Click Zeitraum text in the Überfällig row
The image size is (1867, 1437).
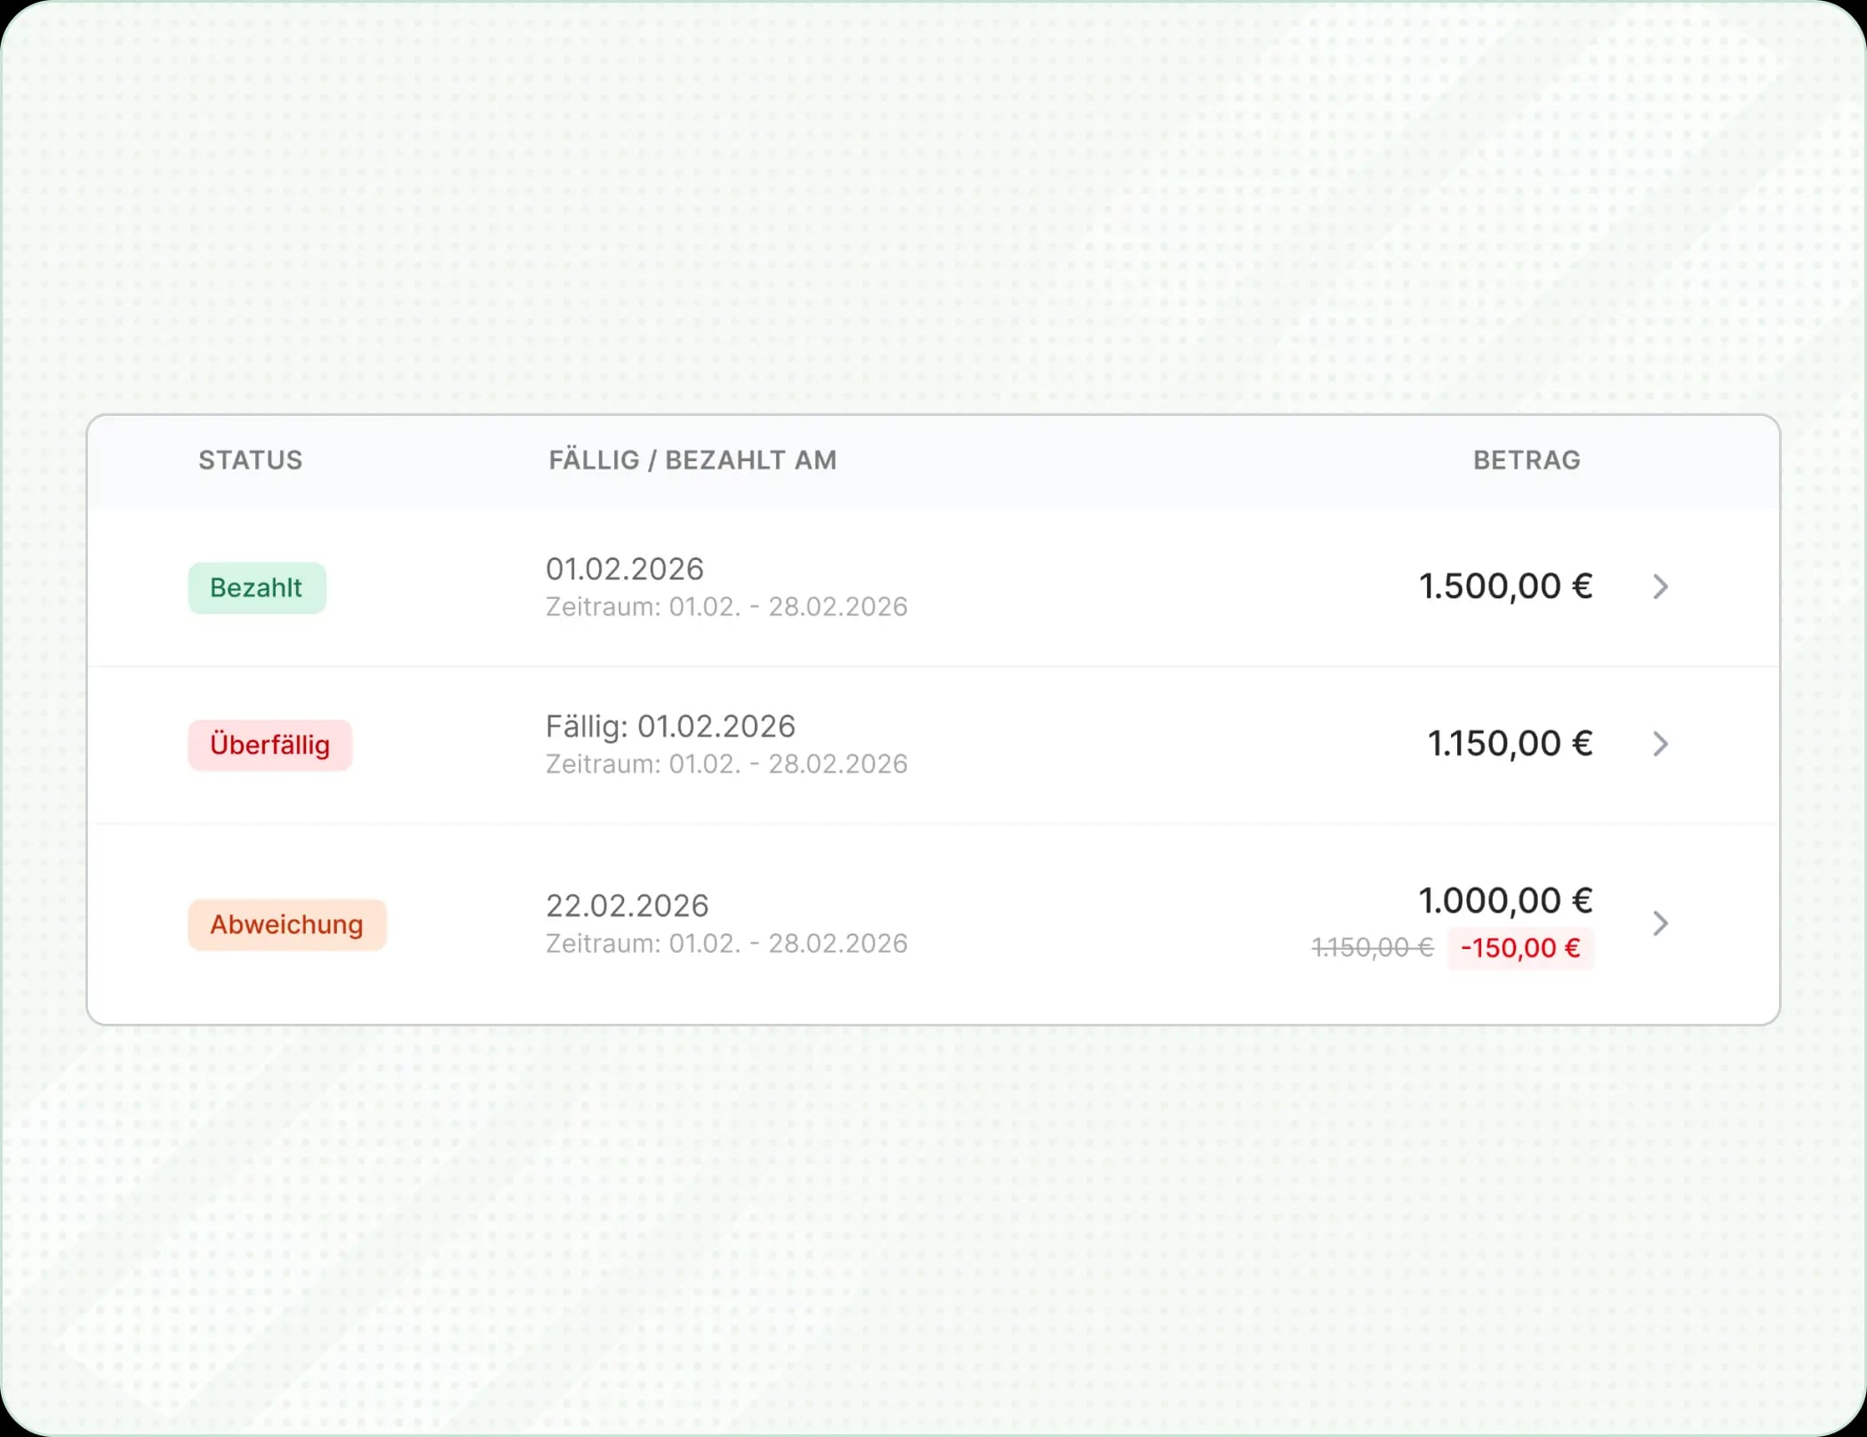pyautogui.click(x=726, y=764)
